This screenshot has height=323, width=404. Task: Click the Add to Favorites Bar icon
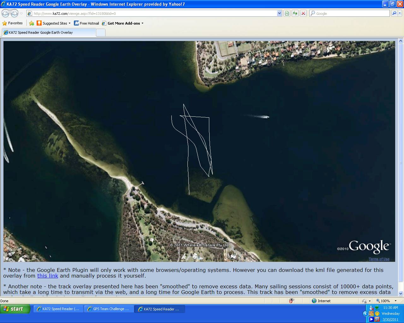[32, 23]
